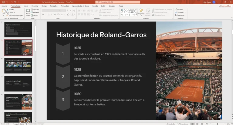
Task: Click the Save icon in the title bar
Action: click(x=3, y=2)
